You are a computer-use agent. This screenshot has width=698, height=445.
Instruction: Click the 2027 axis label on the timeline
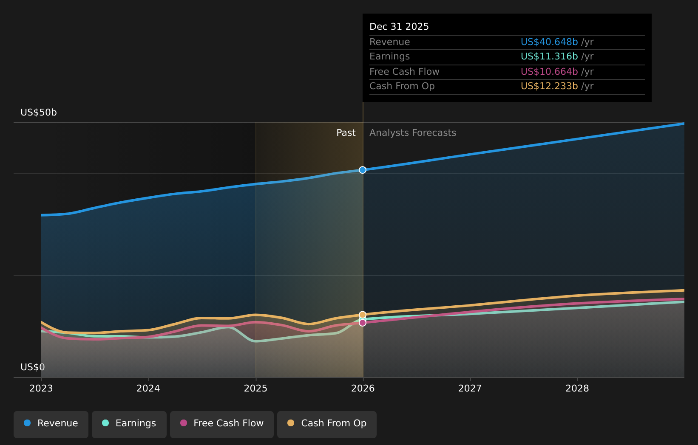pyautogui.click(x=470, y=388)
